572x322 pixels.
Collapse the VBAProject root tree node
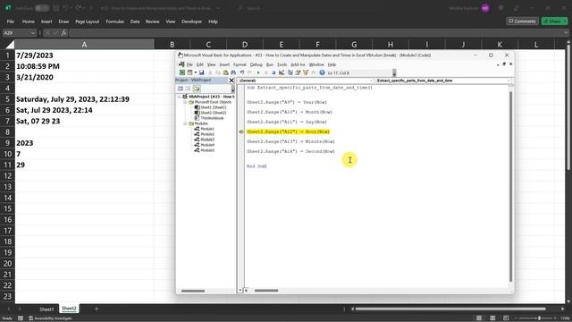[179, 97]
